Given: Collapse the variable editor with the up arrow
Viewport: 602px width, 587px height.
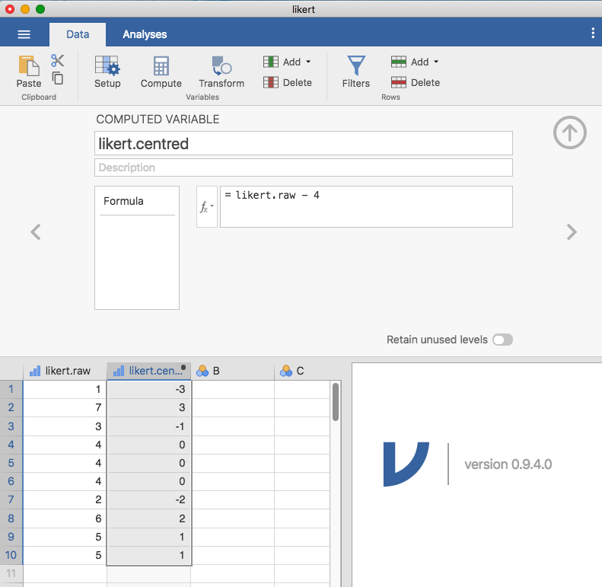Looking at the screenshot, I should pos(570,132).
